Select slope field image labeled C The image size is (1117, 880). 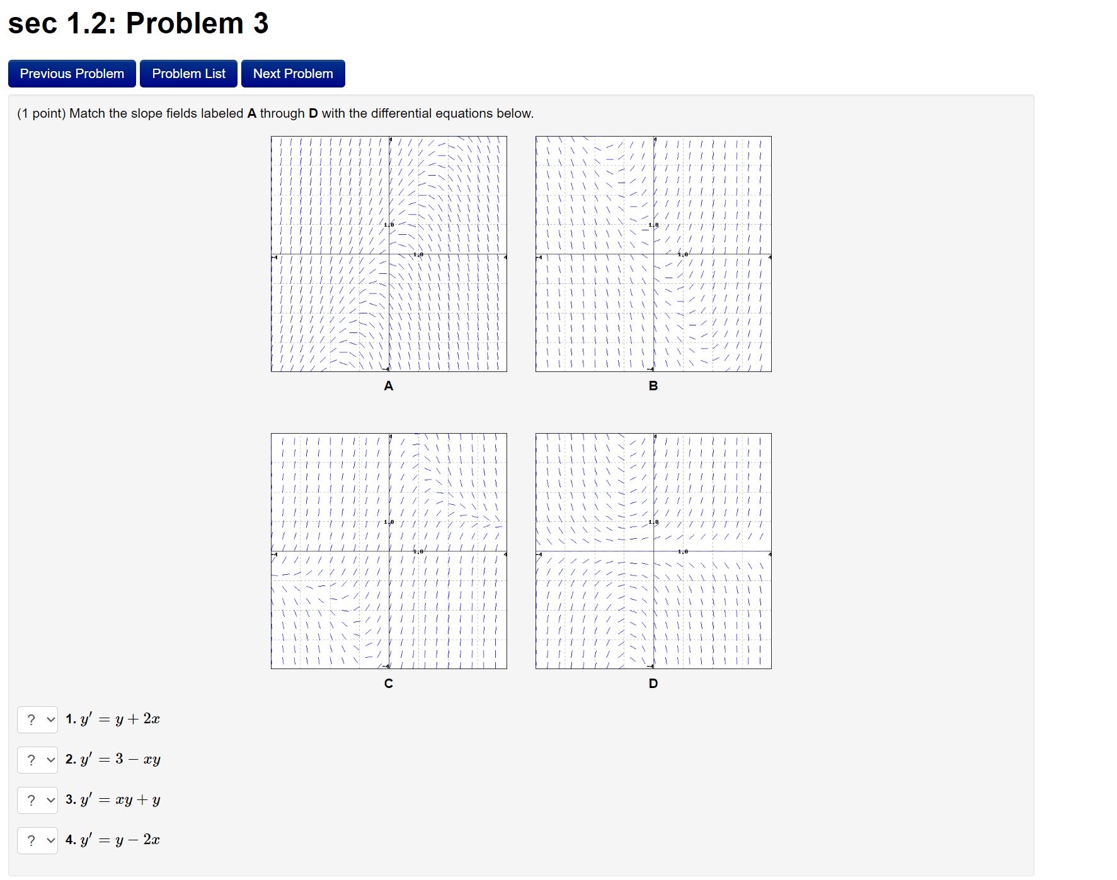[389, 551]
